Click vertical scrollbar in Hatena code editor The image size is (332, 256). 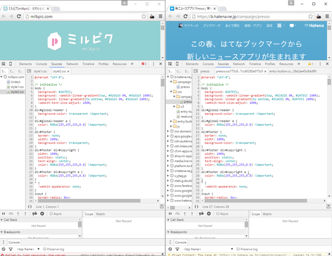(329, 82)
